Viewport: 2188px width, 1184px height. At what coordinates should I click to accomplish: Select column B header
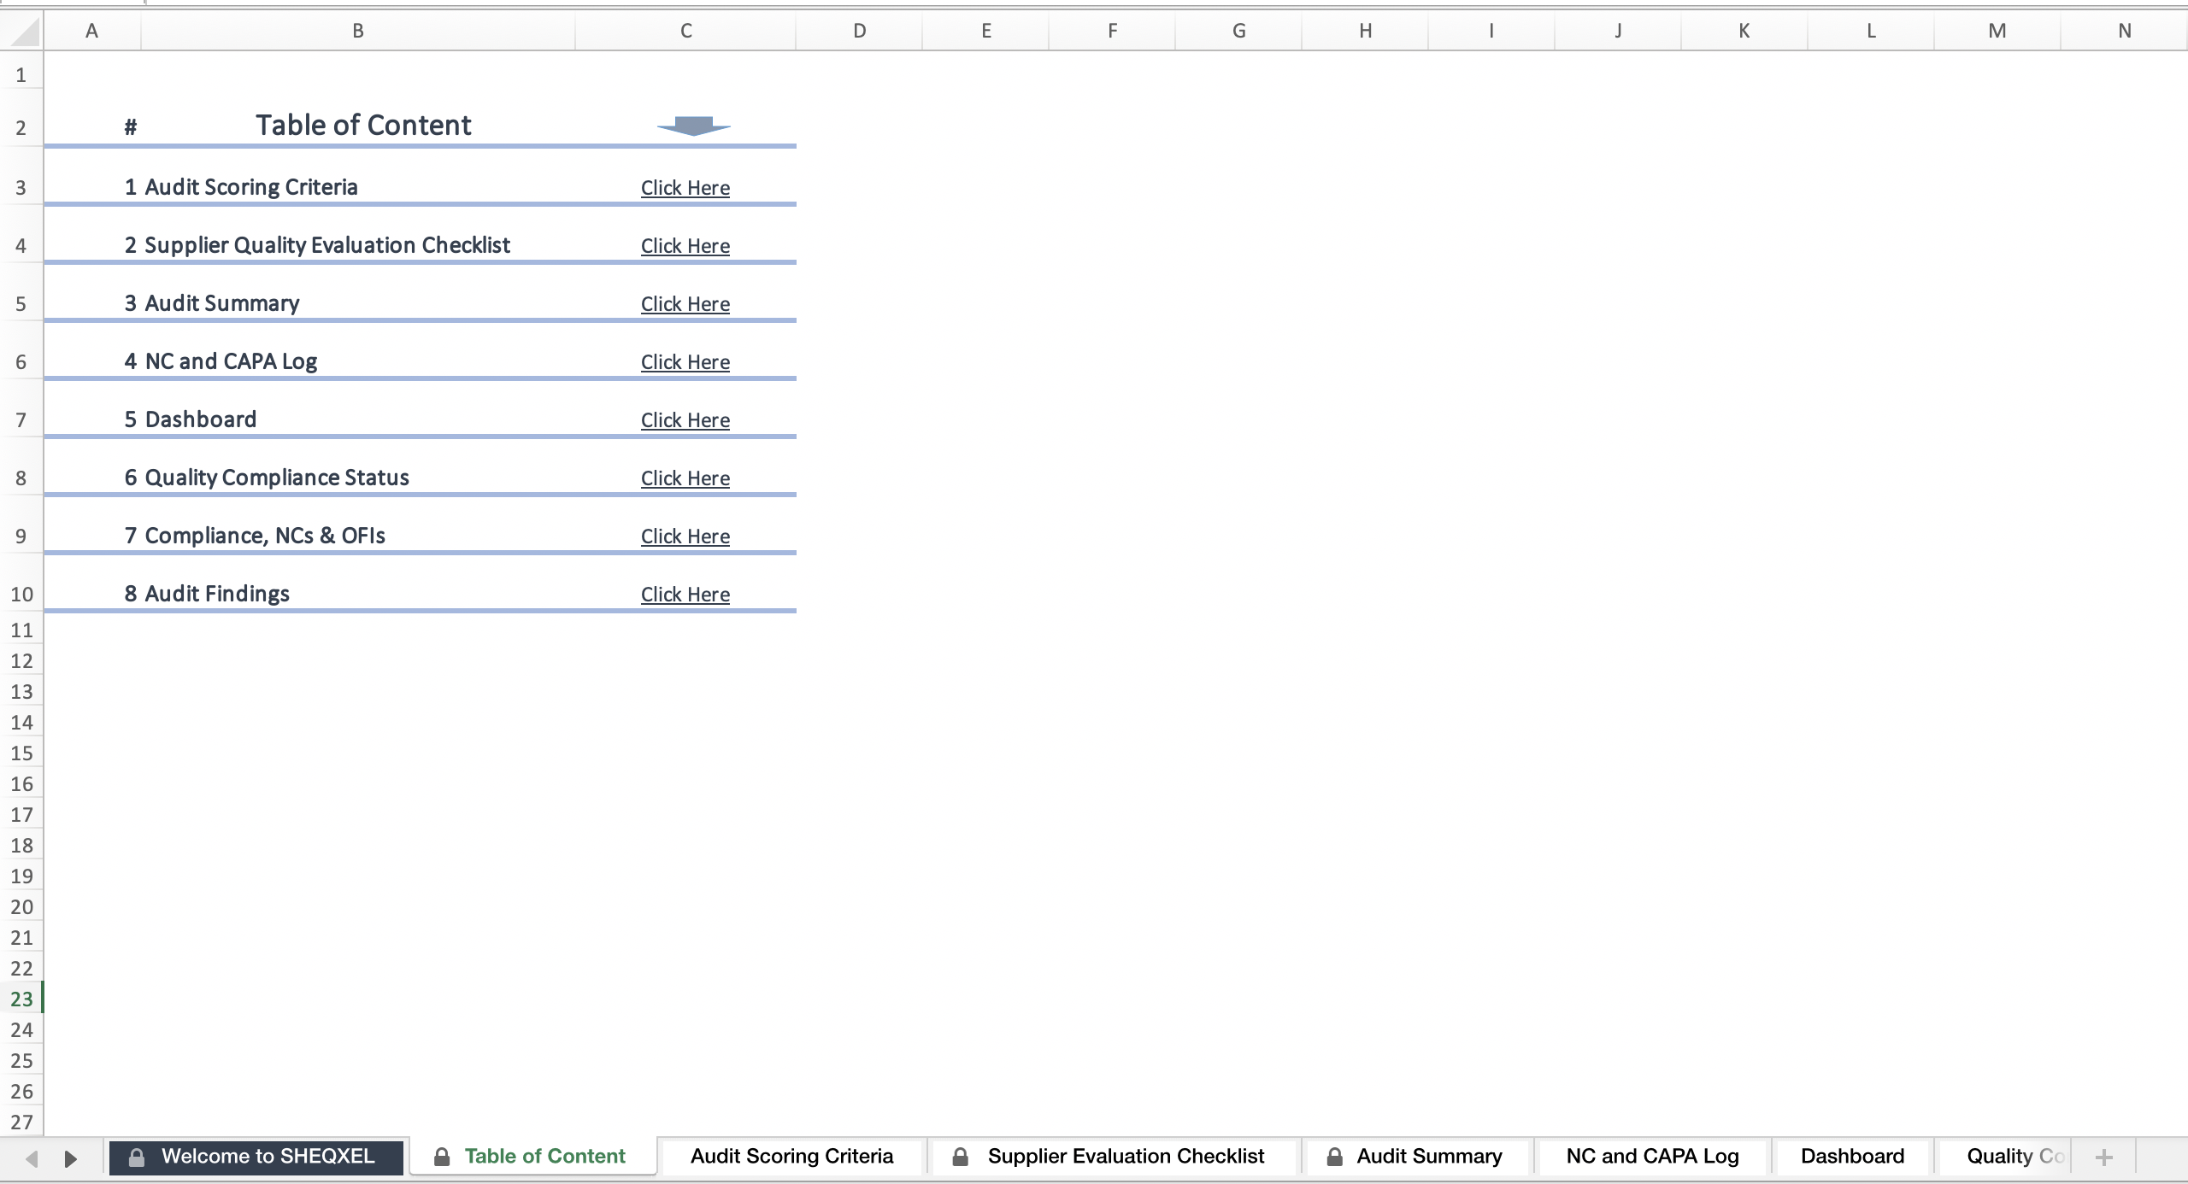point(358,31)
